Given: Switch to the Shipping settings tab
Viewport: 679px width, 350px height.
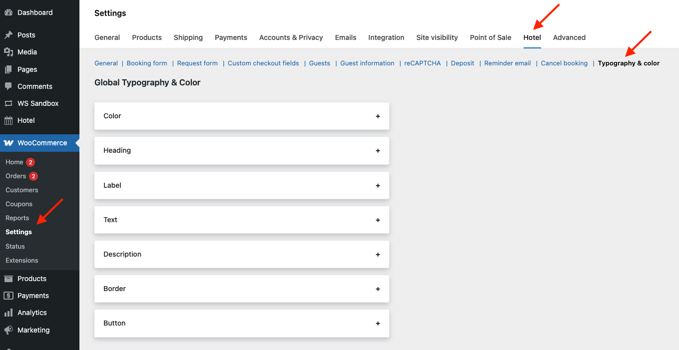Looking at the screenshot, I should click(188, 37).
